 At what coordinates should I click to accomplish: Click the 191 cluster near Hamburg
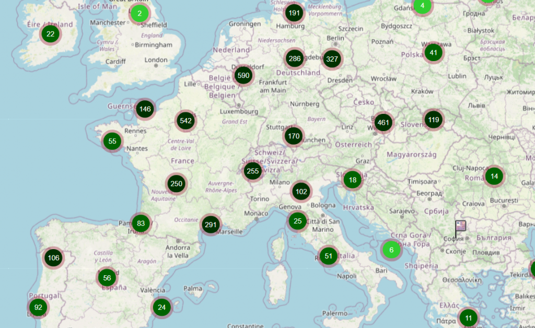pos(295,13)
